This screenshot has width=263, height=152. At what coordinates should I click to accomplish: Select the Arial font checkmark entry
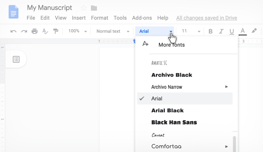157,99
